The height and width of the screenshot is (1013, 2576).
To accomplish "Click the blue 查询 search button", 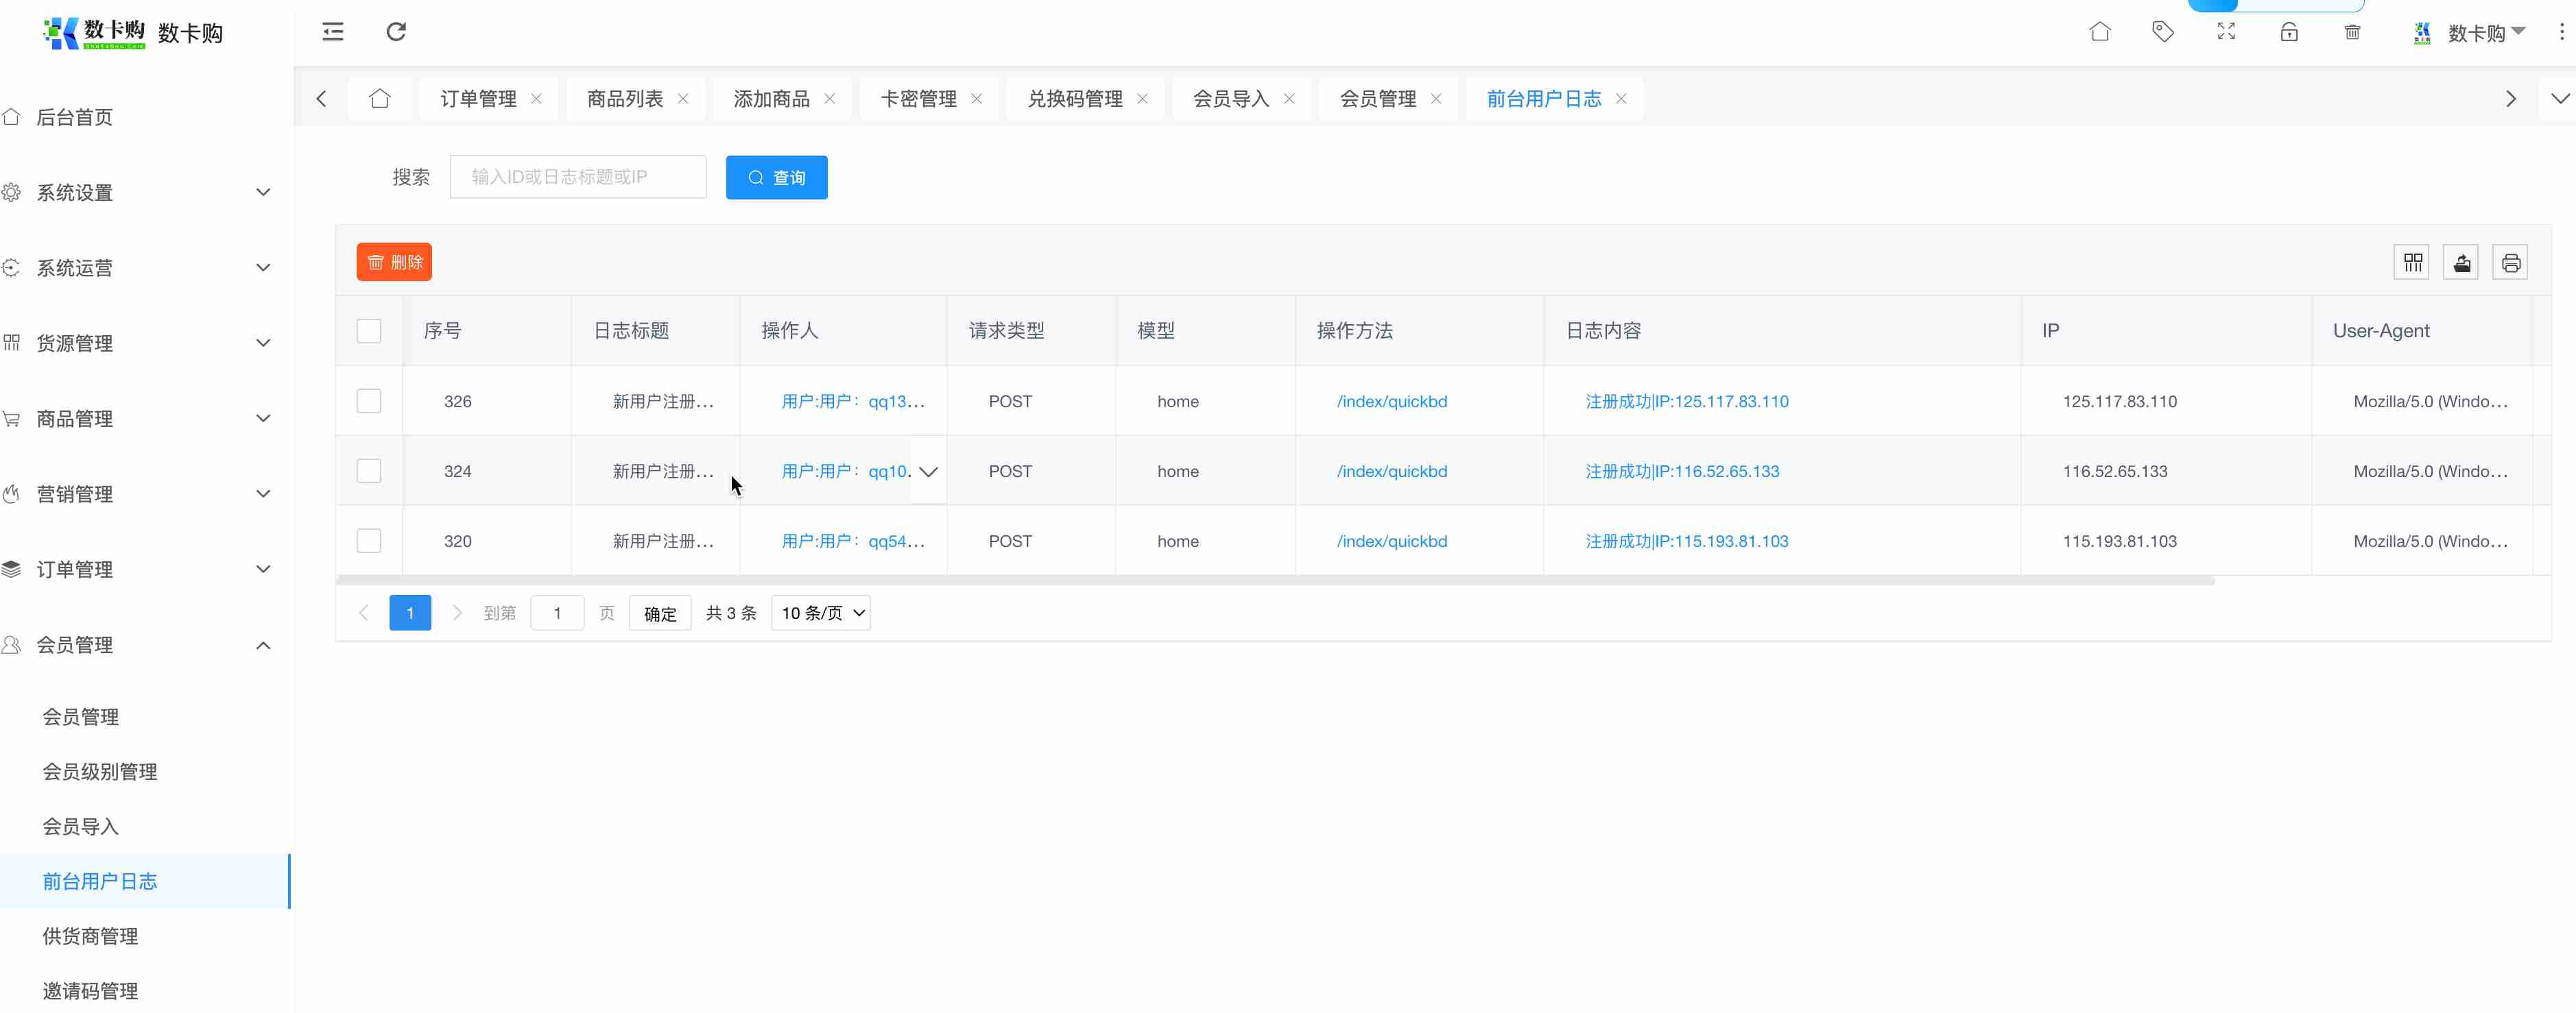I will click(x=776, y=178).
